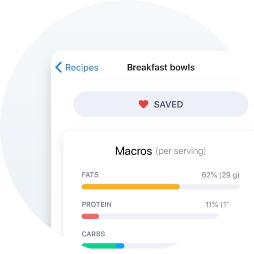
Task: Click the per serving label
Action: (x=181, y=151)
